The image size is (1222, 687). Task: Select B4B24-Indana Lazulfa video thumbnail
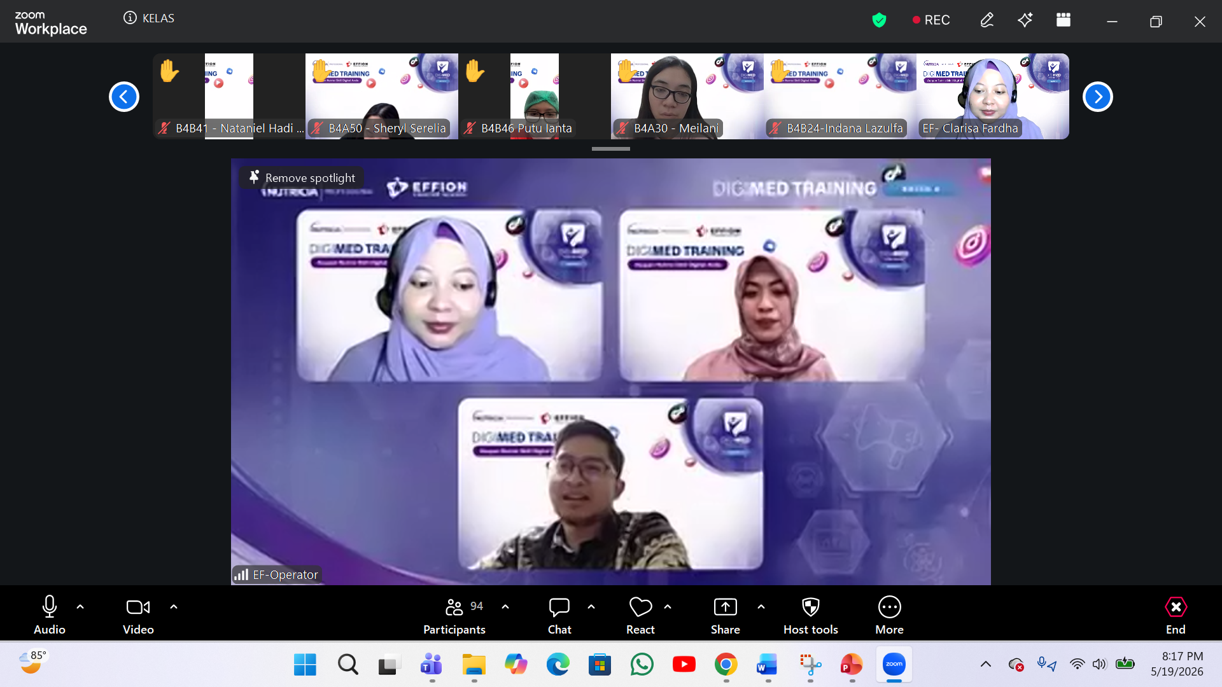click(840, 96)
